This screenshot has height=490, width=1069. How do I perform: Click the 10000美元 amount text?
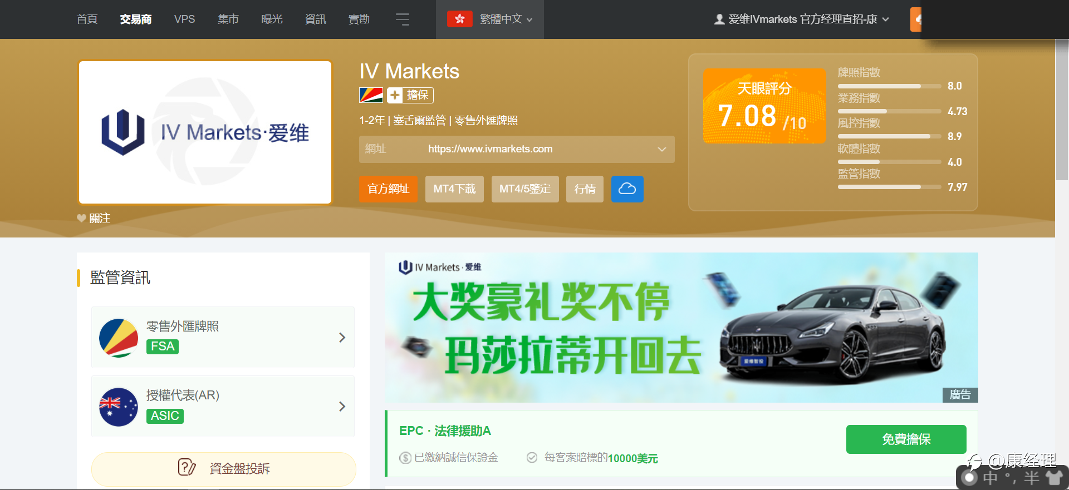click(633, 458)
